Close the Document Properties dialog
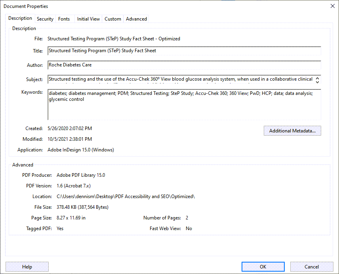 (333, 6)
